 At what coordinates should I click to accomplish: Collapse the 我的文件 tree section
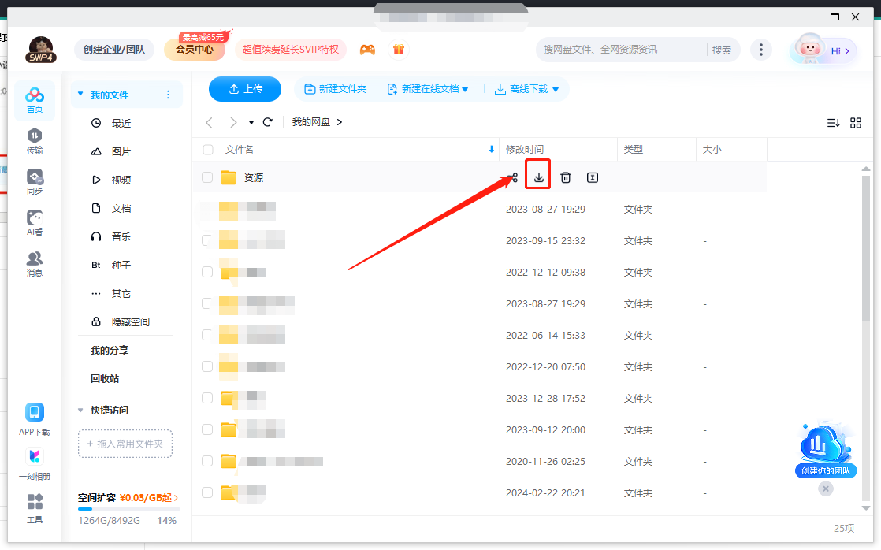click(x=80, y=95)
